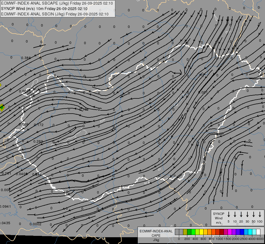Screen dimensions: 265x244
Task: Pick the 50 m/s wind arrow in legend
Action: pos(254,214)
